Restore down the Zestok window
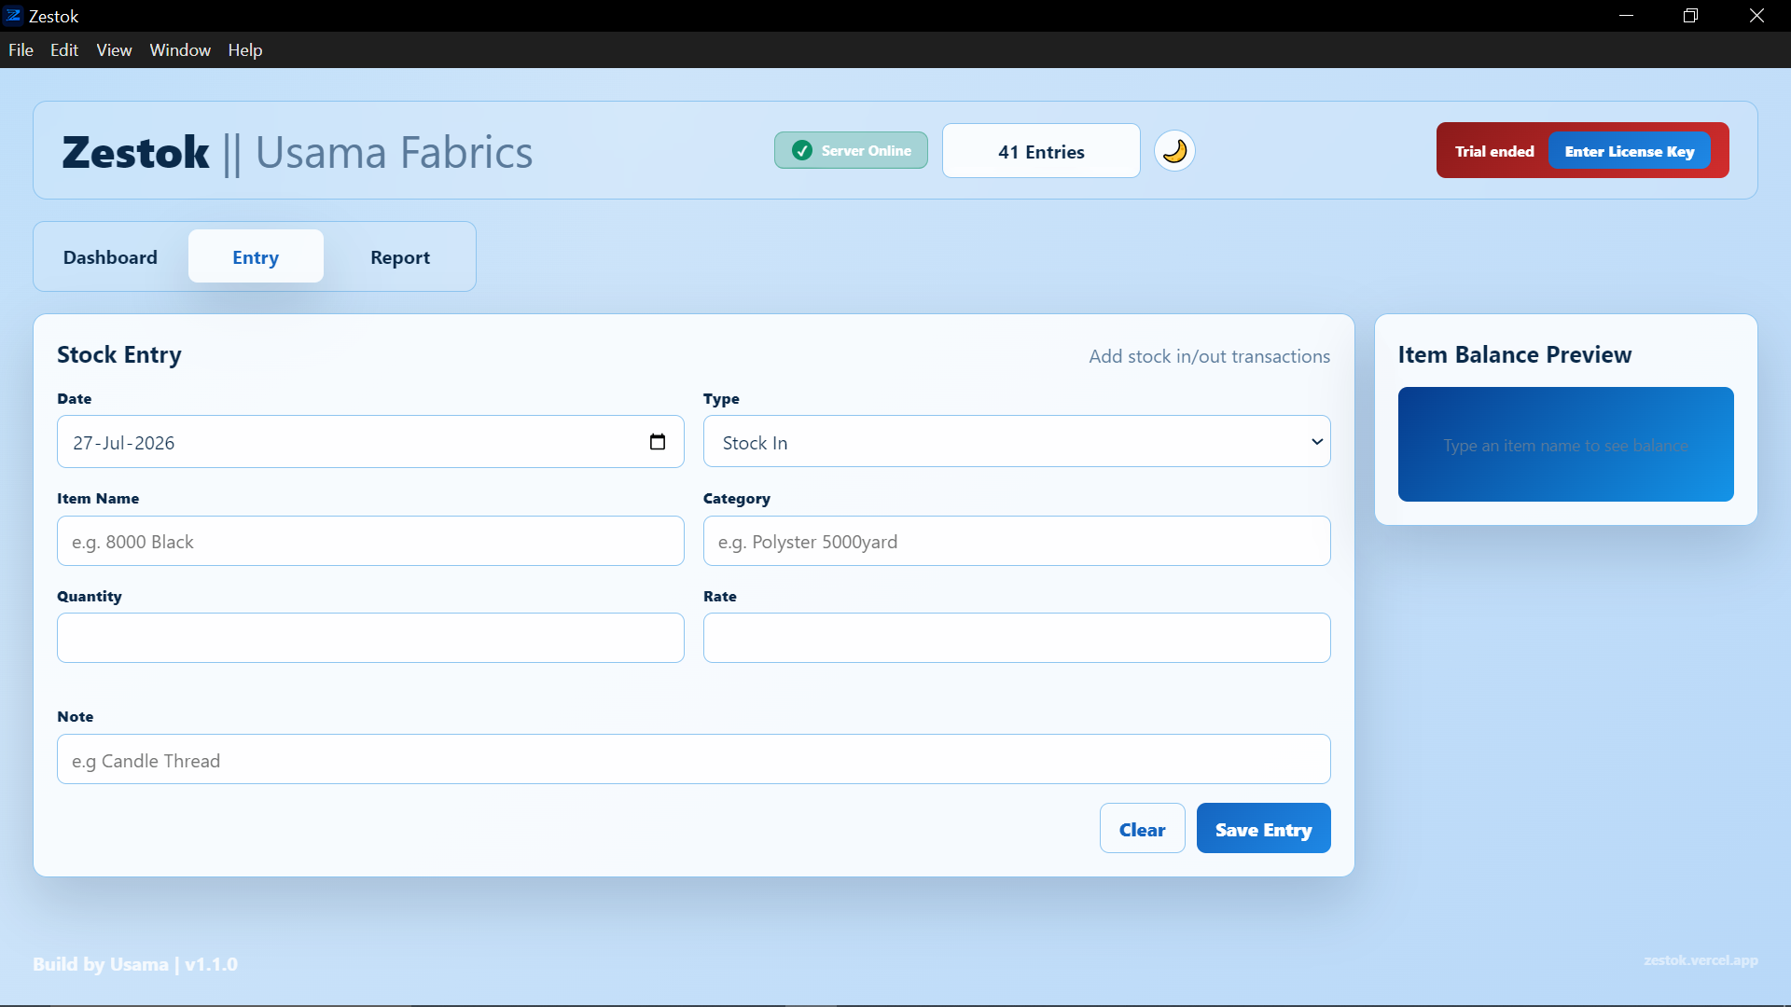1791x1007 pixels. coord(1690,16)
